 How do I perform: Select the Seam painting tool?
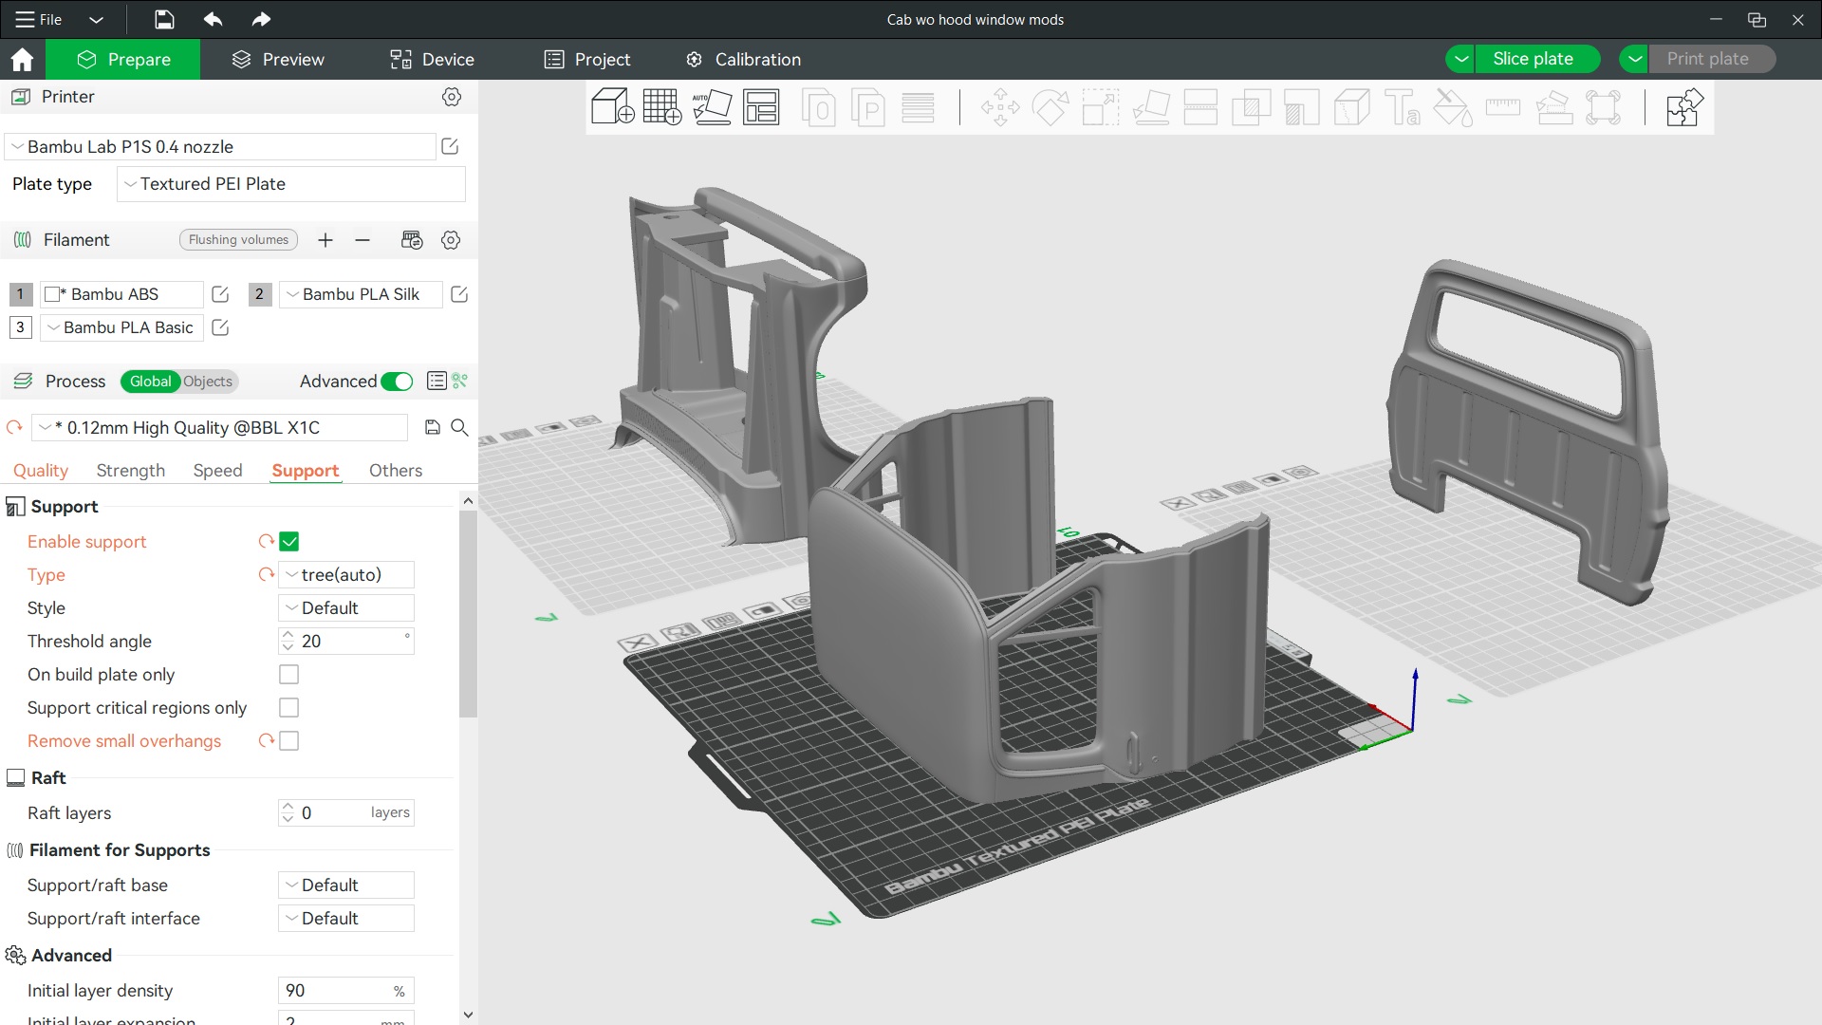pyautogui.click(x=1352, y=107)
